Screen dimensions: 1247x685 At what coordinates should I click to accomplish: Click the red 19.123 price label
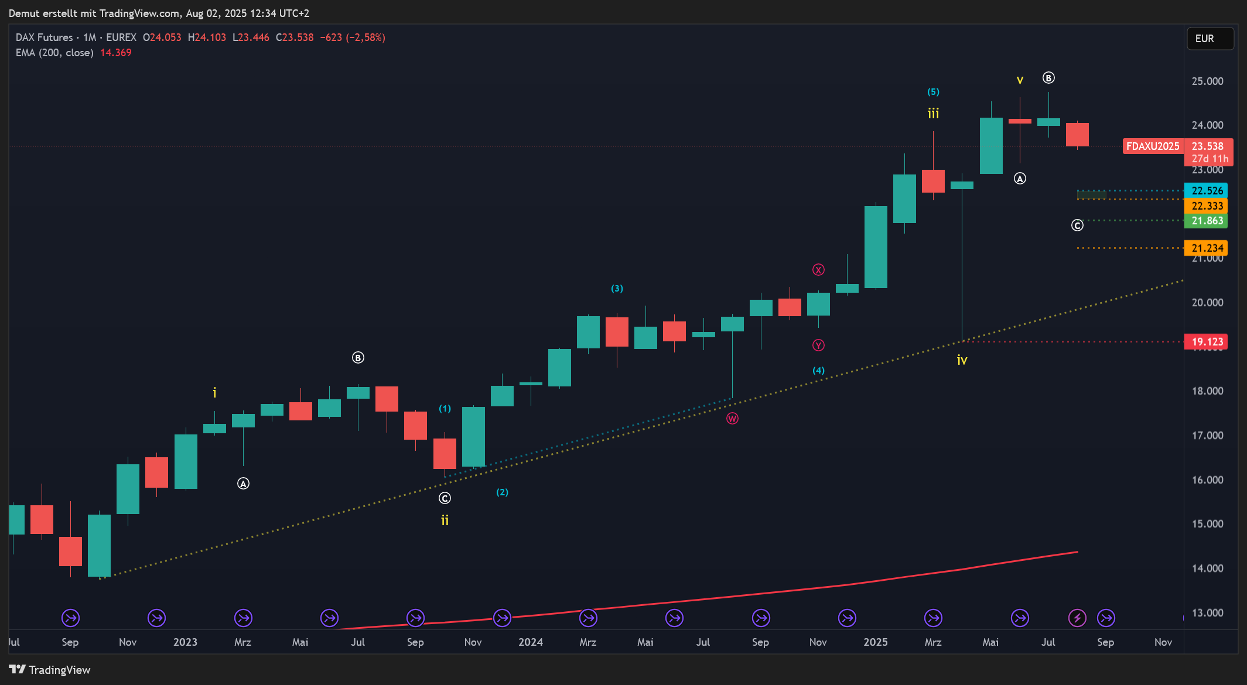coord(1207,342)
